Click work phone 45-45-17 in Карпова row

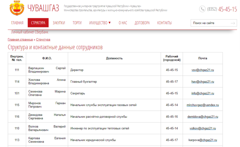click(x=172, y=140)
